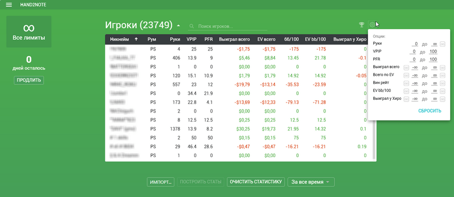Click the VPIP maximum 100 field
This screenshot has height=197, width=454.
pos(433,52)
